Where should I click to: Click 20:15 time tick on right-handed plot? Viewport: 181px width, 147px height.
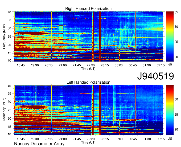(x=49, y=65)
